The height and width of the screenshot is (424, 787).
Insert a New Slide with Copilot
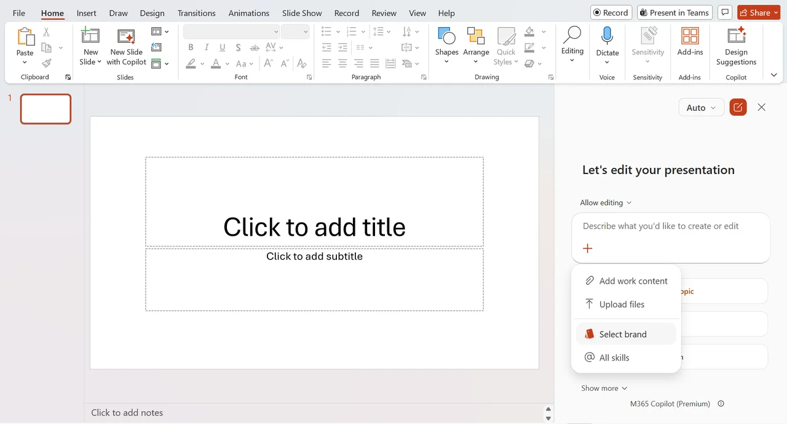(x=126, y=47)
